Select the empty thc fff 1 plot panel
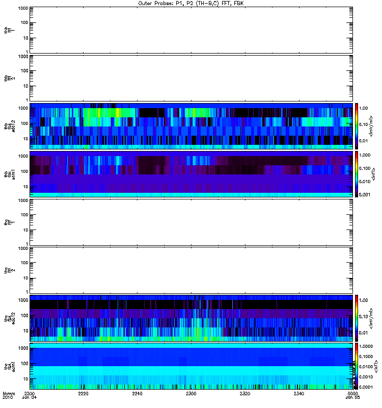This screenshot has height=408, width=382. click(x=192, y=222)
